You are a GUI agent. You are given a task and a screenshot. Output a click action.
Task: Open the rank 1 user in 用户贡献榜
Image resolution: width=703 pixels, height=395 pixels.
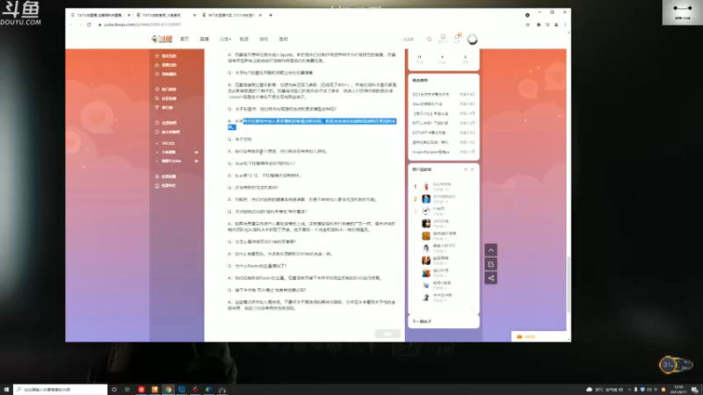click(442, 186)
